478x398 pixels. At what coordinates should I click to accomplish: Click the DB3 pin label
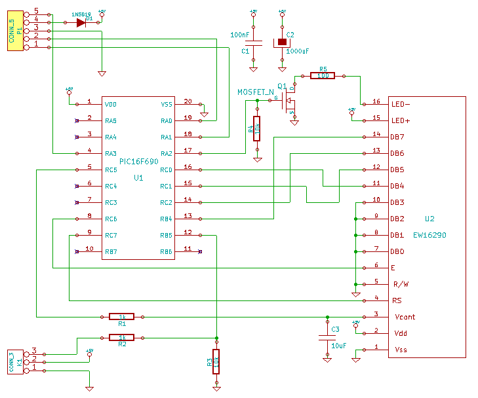397,202
